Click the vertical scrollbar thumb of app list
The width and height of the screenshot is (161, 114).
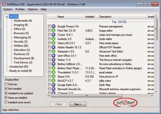tap(156, 29)
